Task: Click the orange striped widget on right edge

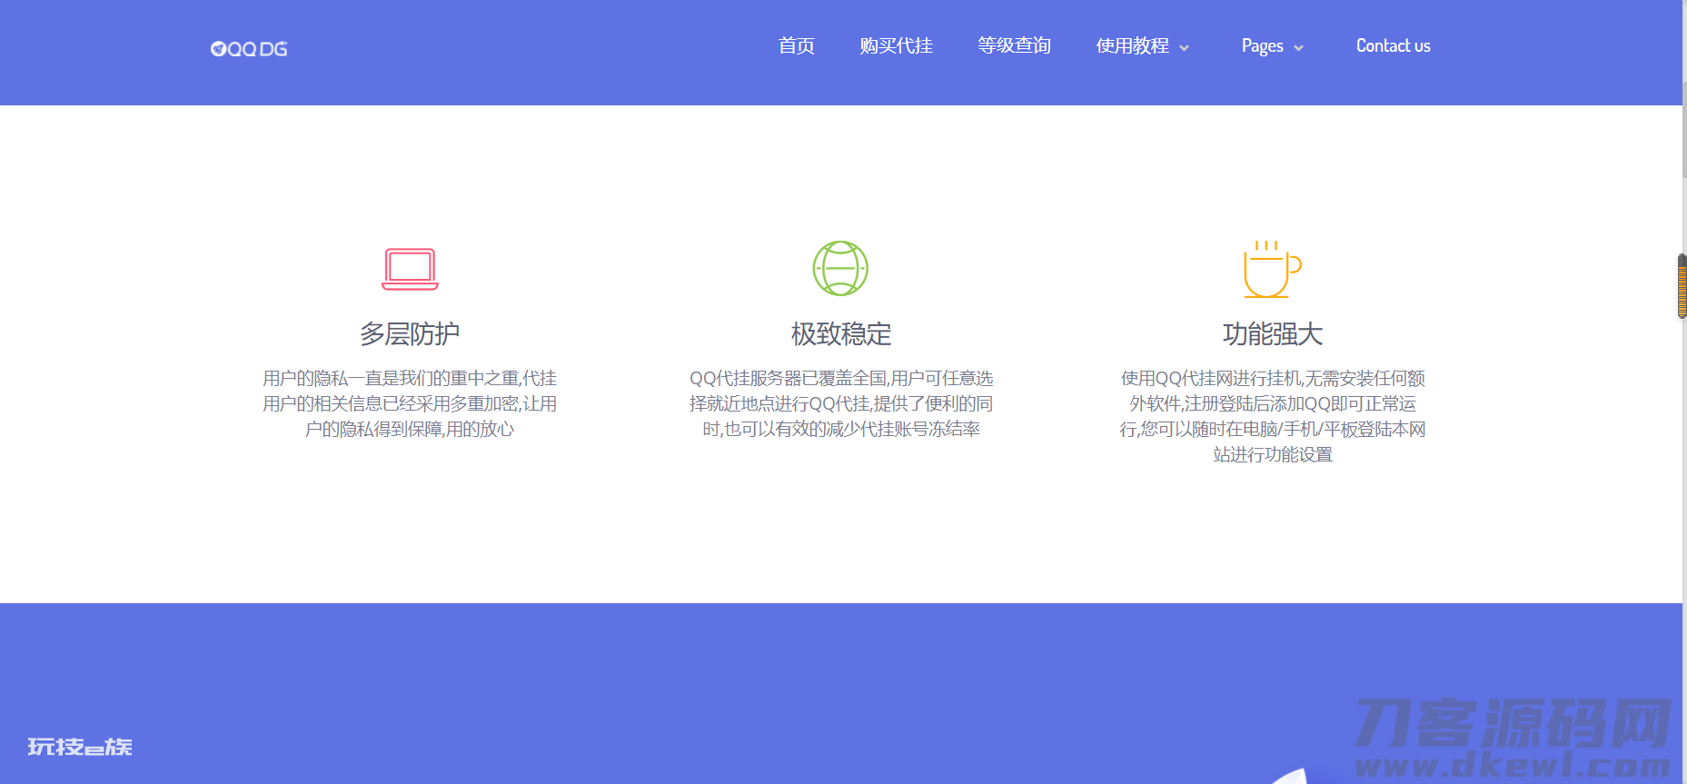Action: pyautogui.click(x=1682, y=286)
